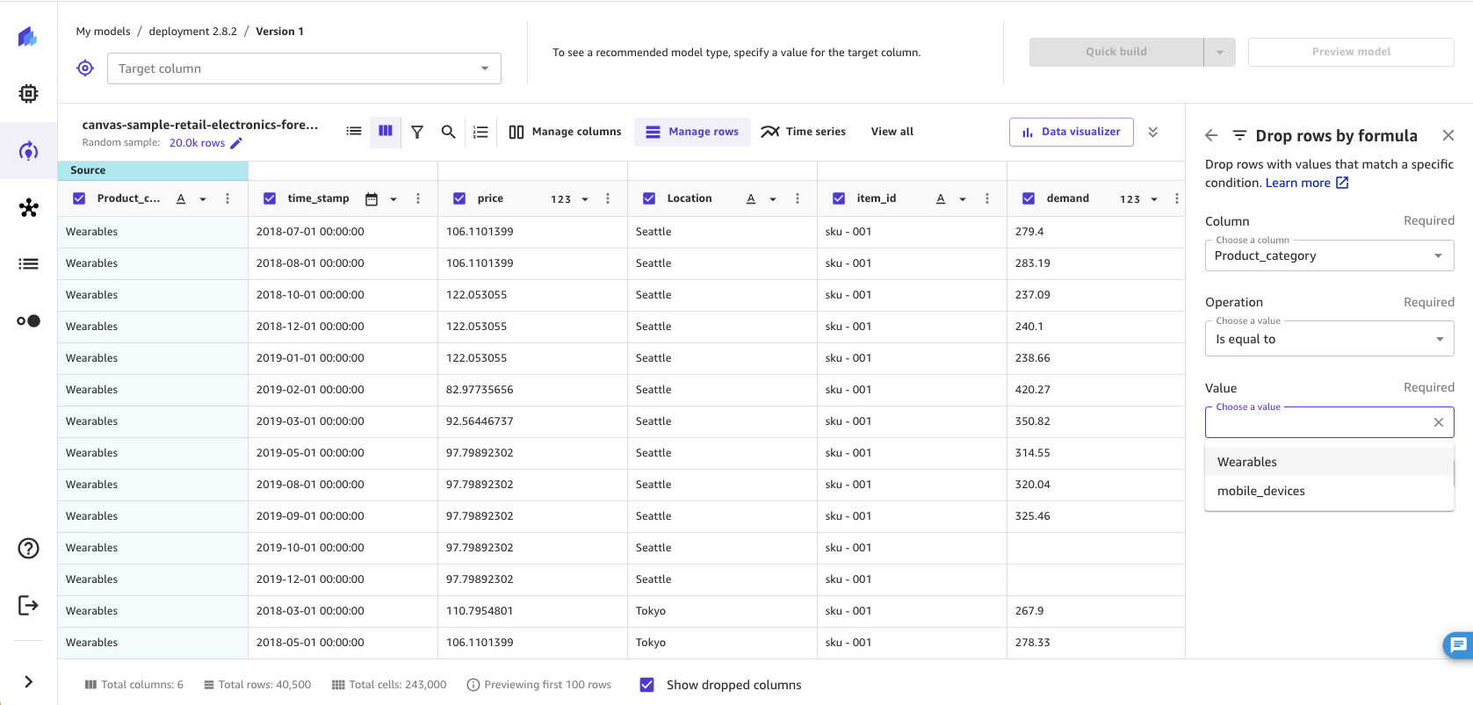
Task: Toggle the Show dropped columns checkbox
Action: tap(647, 685)
